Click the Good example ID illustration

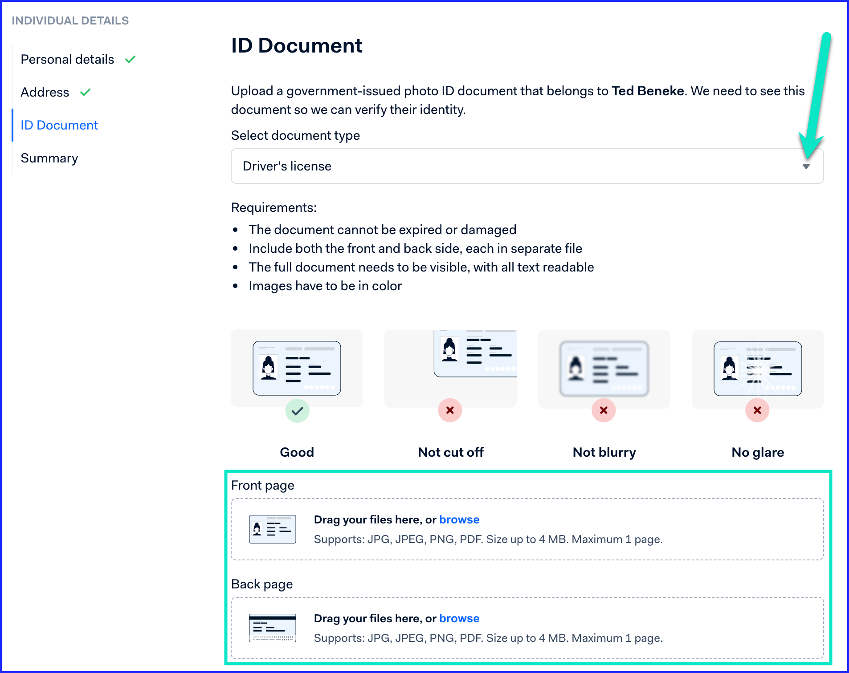point(297,368)
